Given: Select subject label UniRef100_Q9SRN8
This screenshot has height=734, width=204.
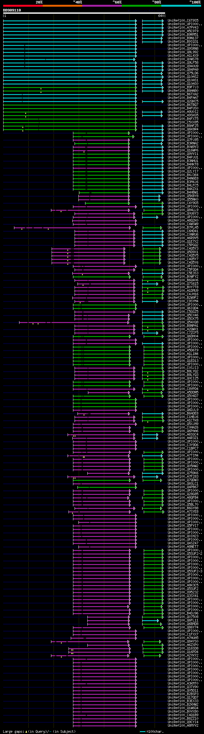Looking at the screenshot, I should [x=183, y=48].
